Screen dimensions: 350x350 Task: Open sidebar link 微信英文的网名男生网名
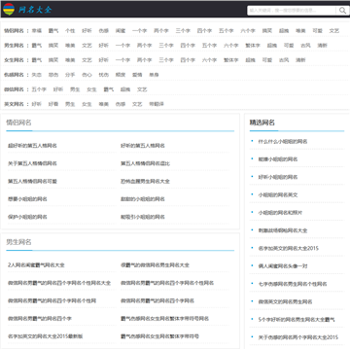[285, 302]
